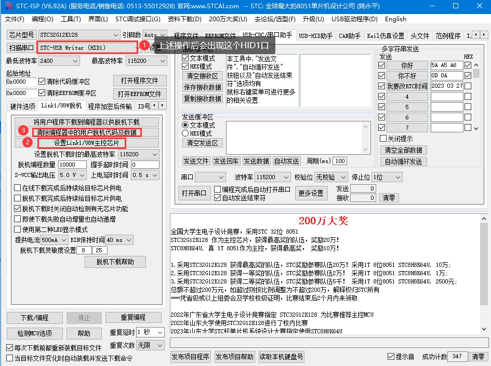The image size is (491, 366).
Task: Toggle HEX checkbox for 5A A5 A6 row
Action: click(468, 65)
